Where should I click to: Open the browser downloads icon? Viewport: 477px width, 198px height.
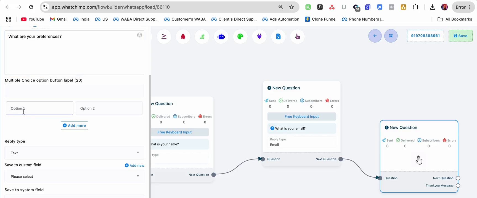coord(433,7)
